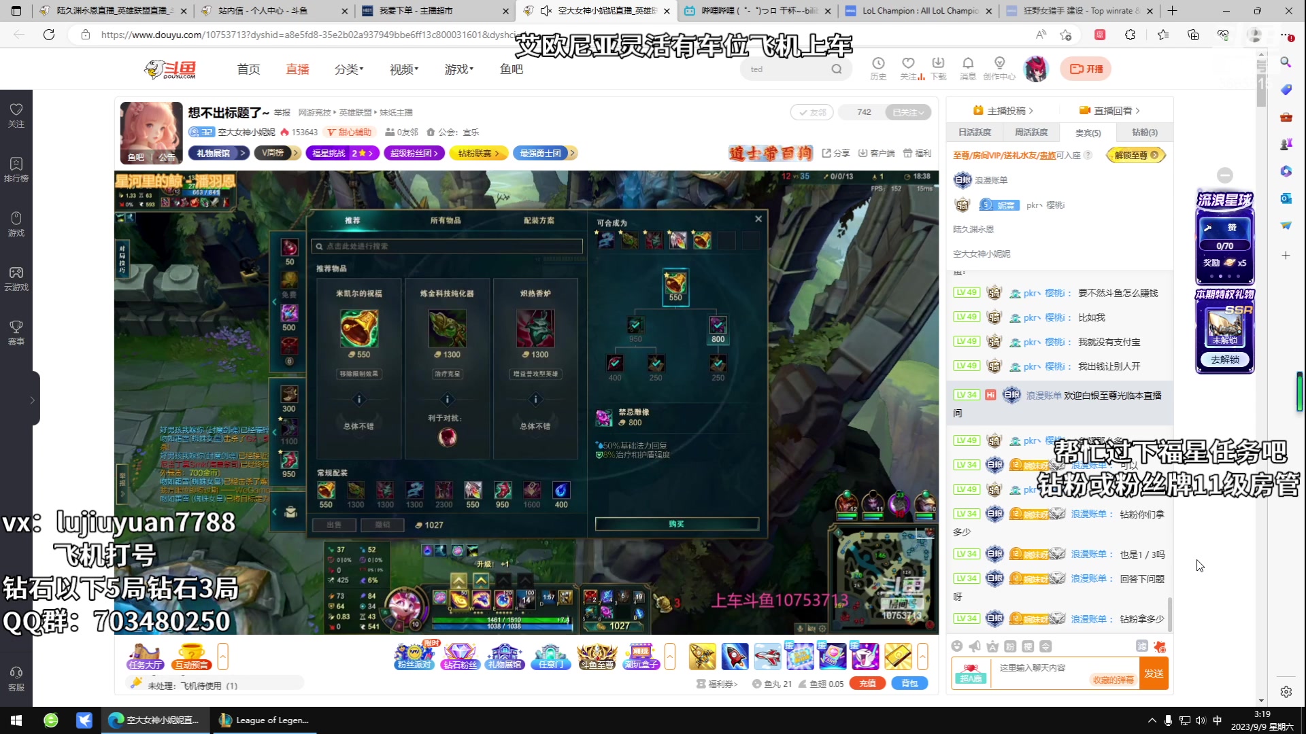Open the 游戏 dropdown in navigation

pyautogui.click(x=459, y=69)
